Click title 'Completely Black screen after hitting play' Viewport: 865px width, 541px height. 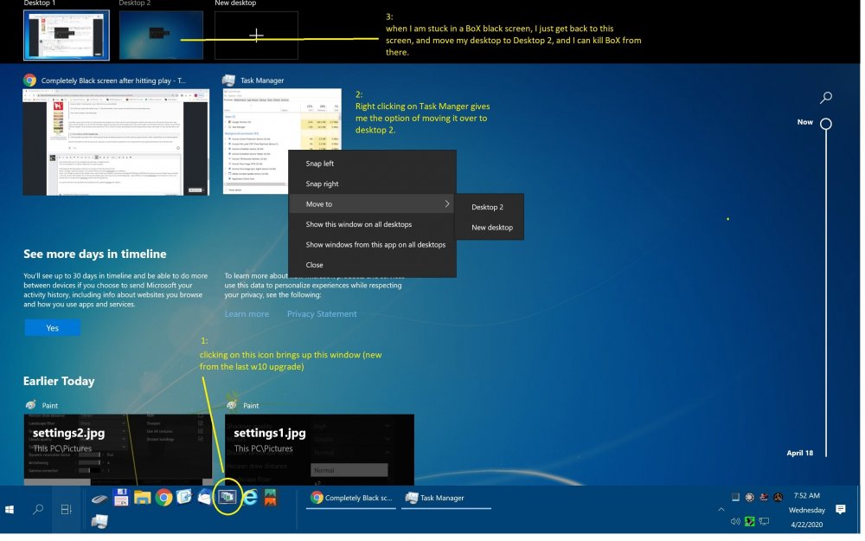tap(113, 81)
